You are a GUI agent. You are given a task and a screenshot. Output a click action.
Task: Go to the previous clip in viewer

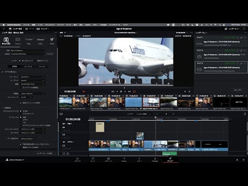[x=185, y=91]
